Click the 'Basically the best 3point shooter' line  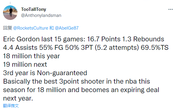(77, 81)
